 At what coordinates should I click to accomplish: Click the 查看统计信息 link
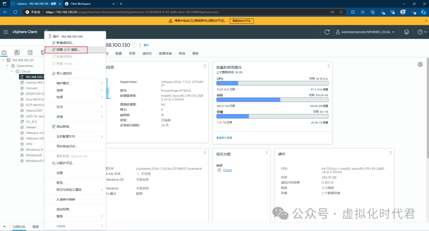[x=224, y=138]
